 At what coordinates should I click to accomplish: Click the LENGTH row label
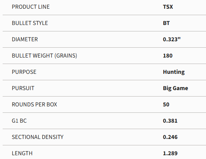(x=22, y=153)
